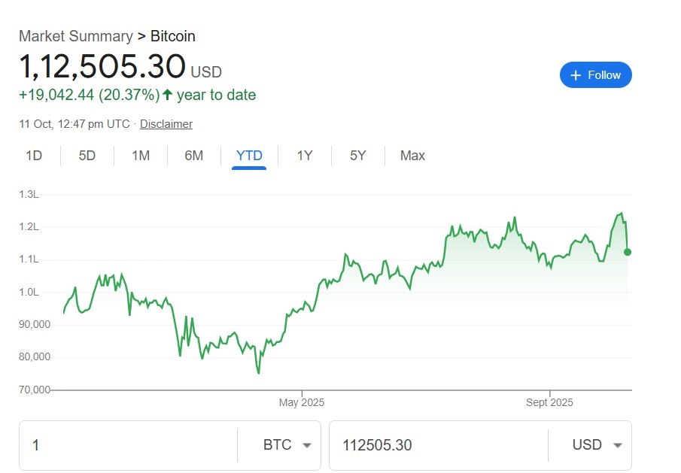Screen dimensions: 681x473
Task: Focus the 112505.30 USD amount field
Action: (x=436, y=445)
